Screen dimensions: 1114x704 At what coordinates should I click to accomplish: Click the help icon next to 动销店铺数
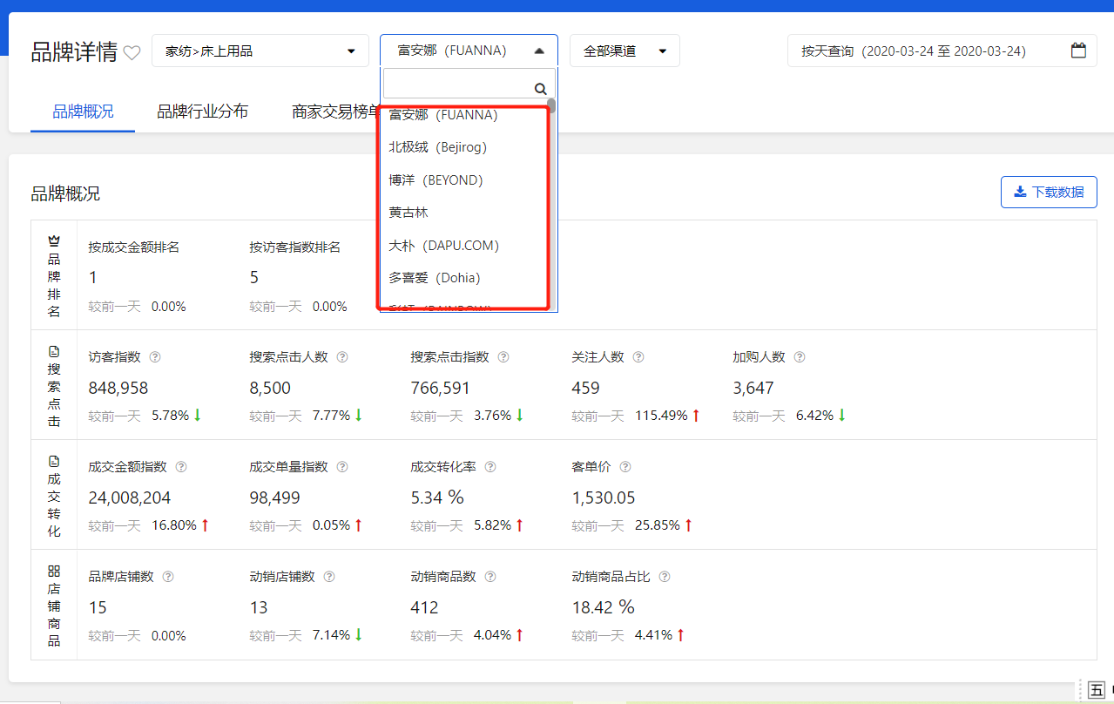click(x=329, y=577)
